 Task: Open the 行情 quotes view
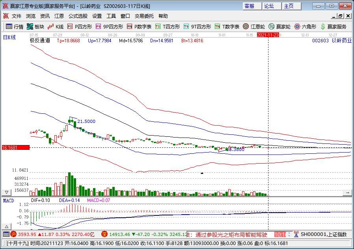point(15,27)
